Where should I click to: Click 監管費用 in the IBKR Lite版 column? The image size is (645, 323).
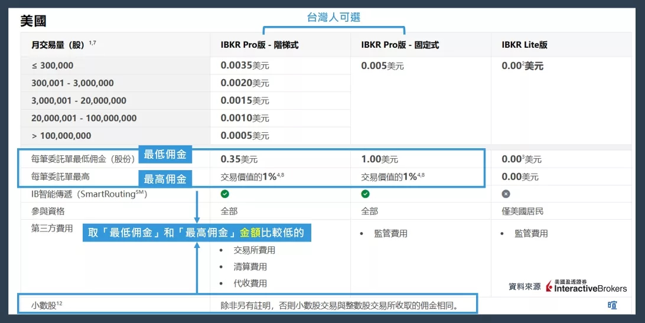531,234
